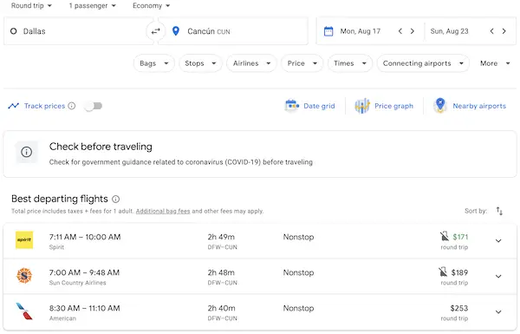
Task: Click the Spirit airline logo
Action: [x=24, y=240]
